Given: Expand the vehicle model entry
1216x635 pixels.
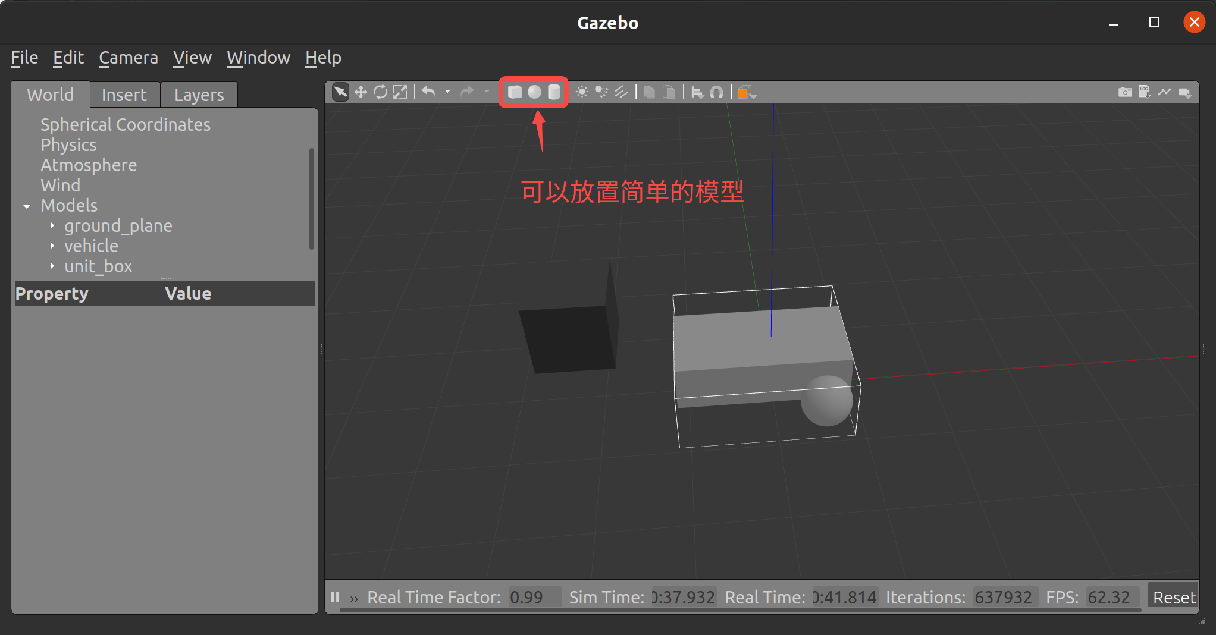Looking at the screenshot, I should coord(52,246).
